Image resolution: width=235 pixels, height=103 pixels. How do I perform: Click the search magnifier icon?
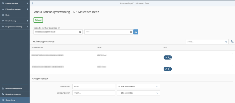[226, 42]
